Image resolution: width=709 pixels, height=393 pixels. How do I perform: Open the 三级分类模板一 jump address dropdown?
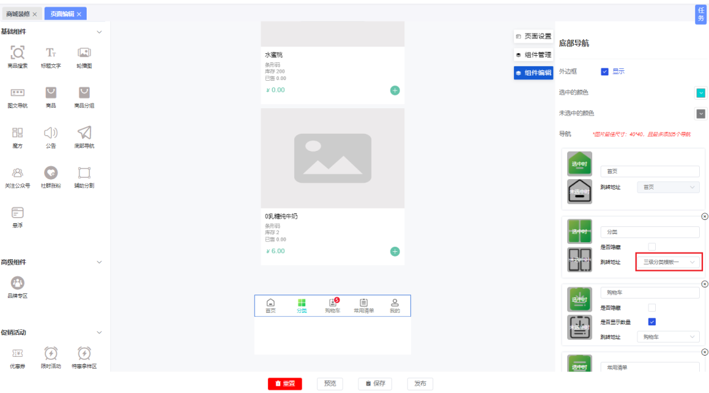click(668, 261)
